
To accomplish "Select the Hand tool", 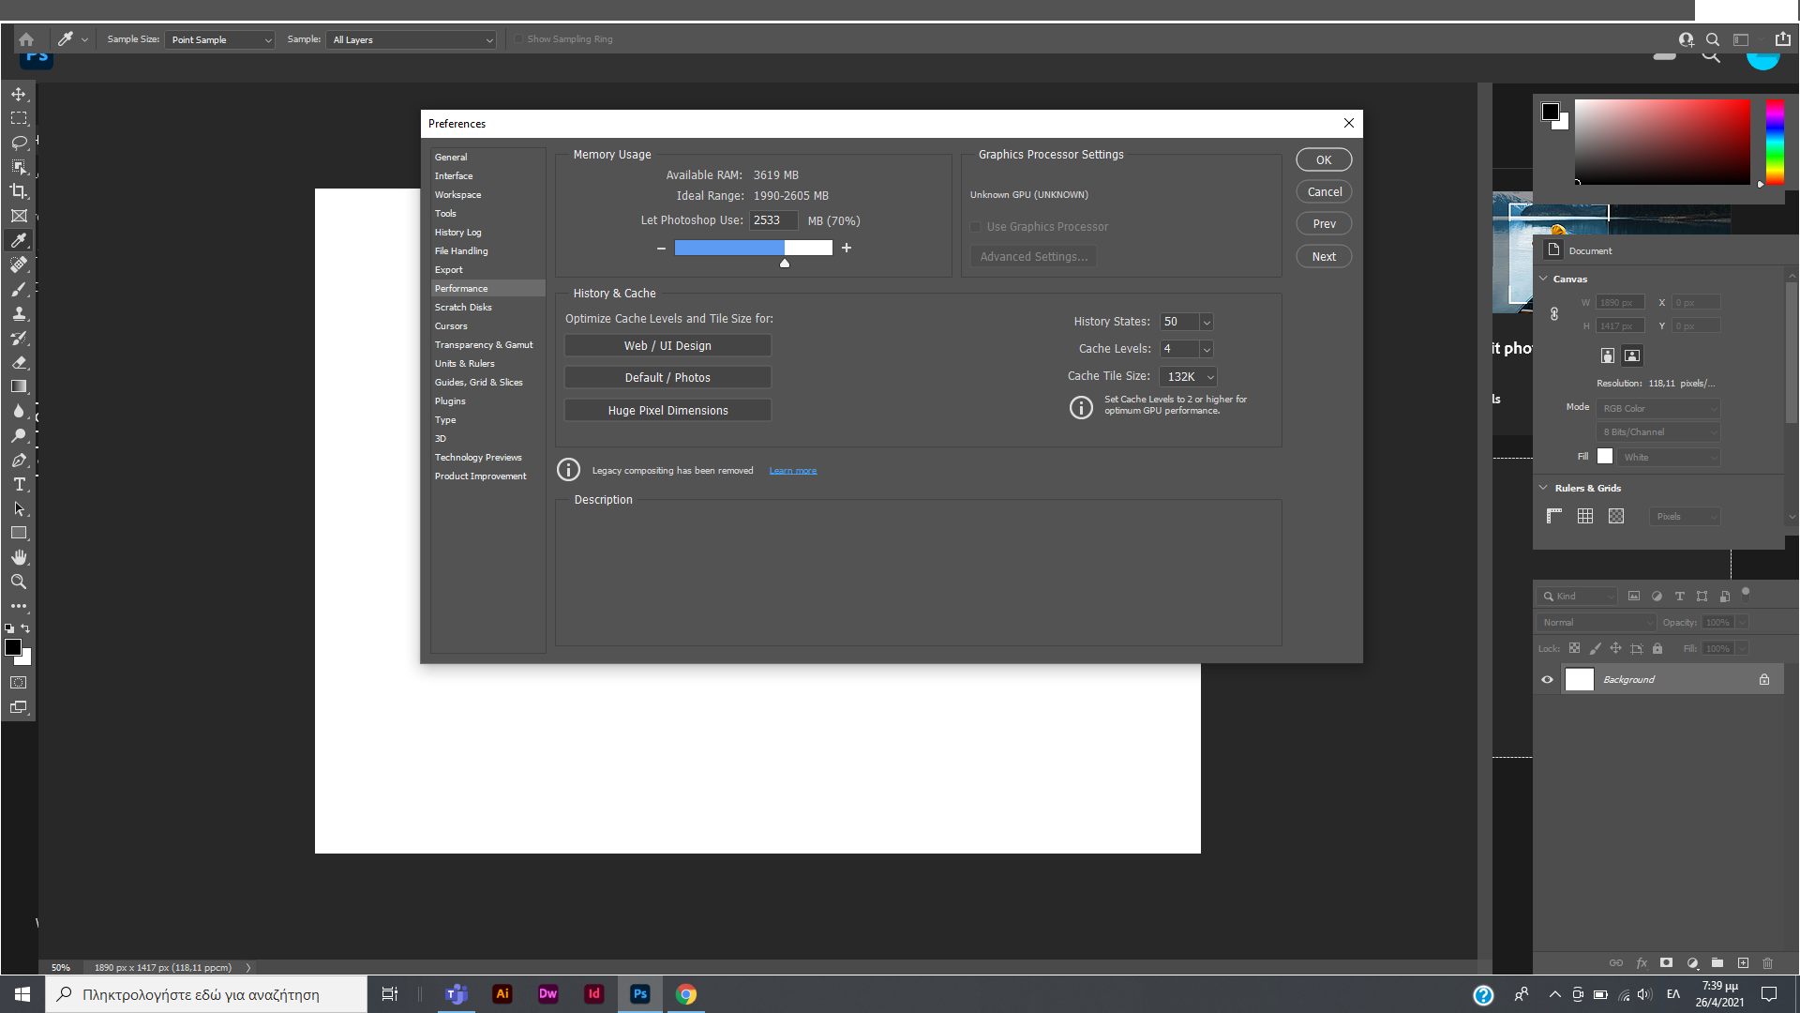I will coord(19,556).
